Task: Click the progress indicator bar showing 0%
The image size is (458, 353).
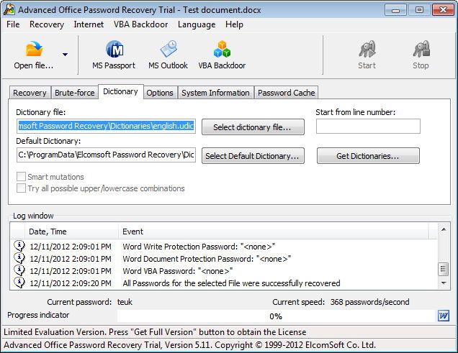Action: click(x=276, y=316)
